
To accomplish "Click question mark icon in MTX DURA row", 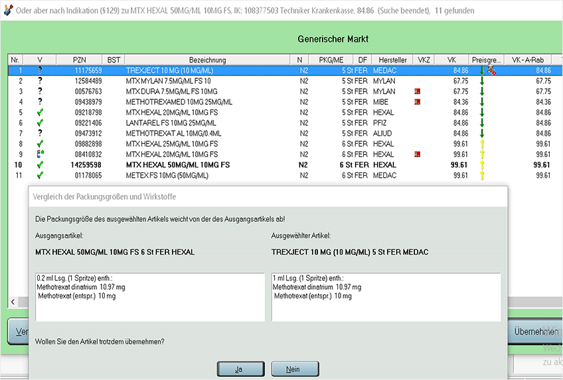I will [x=40, y=91].
